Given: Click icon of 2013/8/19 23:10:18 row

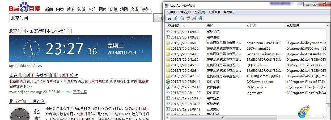Looking at the screenshot, I should pos(168,98).
